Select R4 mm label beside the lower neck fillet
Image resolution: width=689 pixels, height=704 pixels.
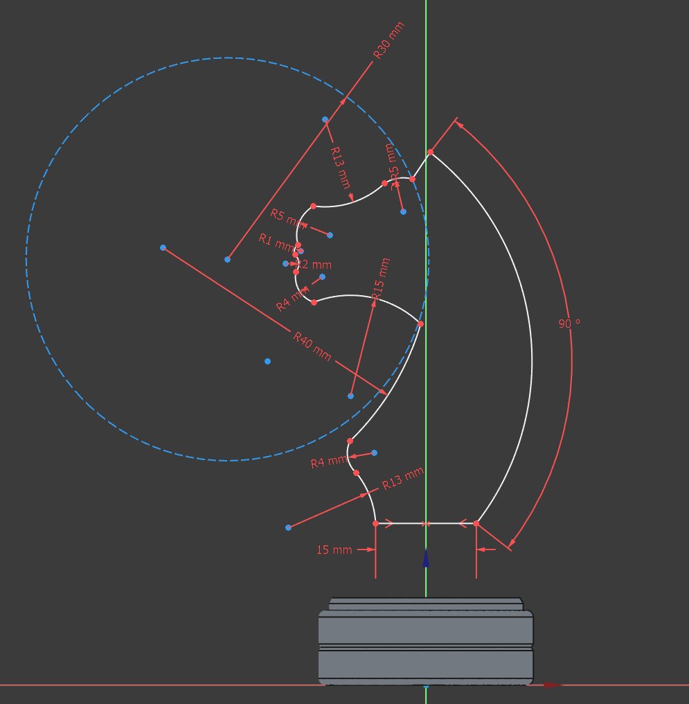coord(329,461)
